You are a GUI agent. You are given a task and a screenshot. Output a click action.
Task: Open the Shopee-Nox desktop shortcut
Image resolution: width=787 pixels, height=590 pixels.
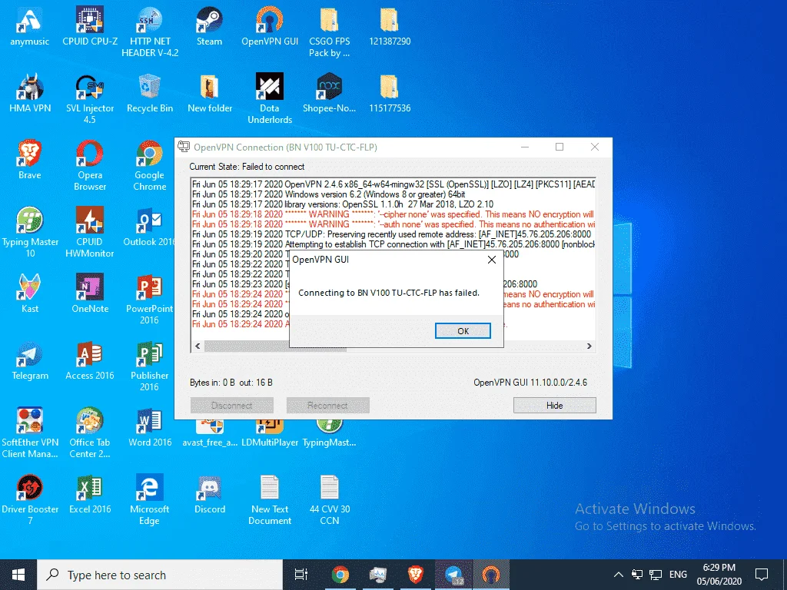tap(329, 94)
